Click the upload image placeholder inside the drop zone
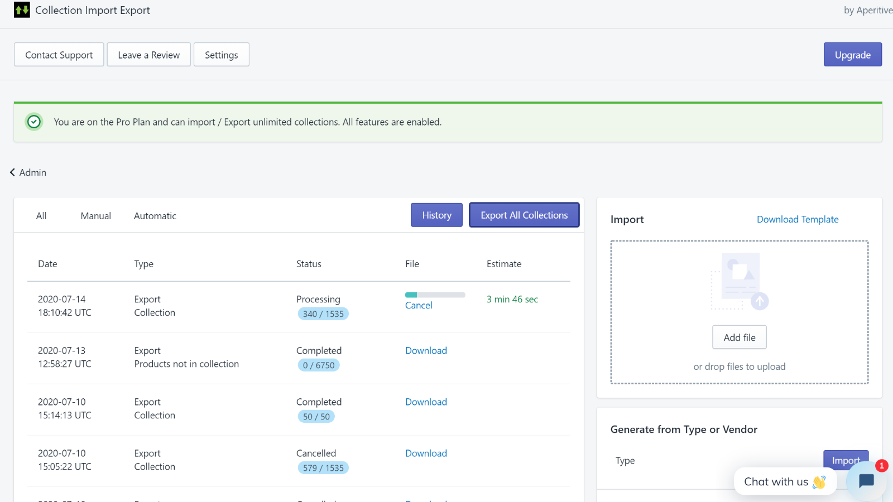This screenshot has width=893, height=502. tap(740, 282)
